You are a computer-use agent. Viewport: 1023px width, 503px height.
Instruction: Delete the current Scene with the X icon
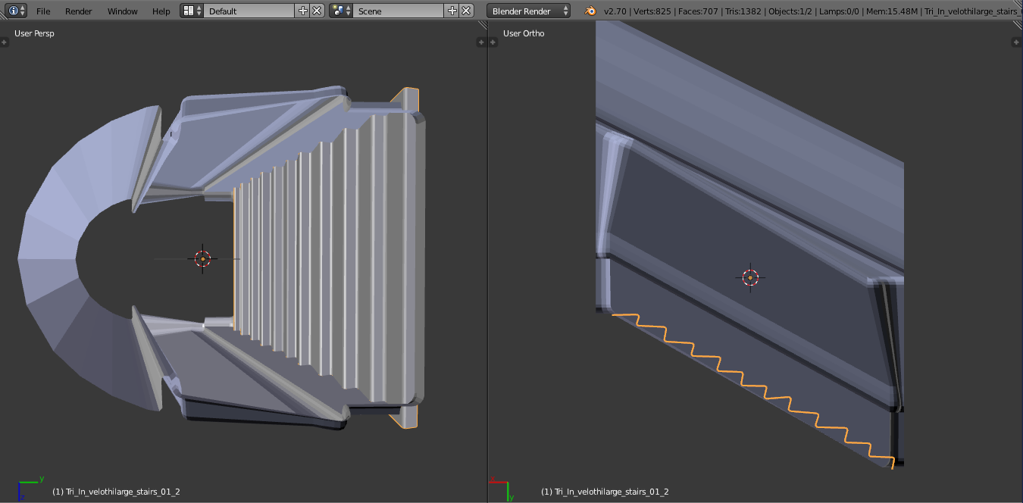coord(466,11)
